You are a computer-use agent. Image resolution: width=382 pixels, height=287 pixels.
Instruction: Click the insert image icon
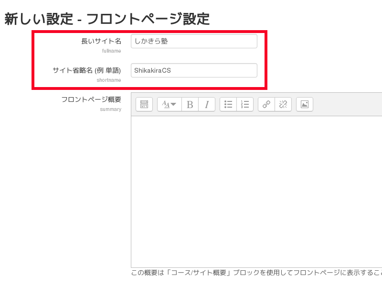point(305,104)
